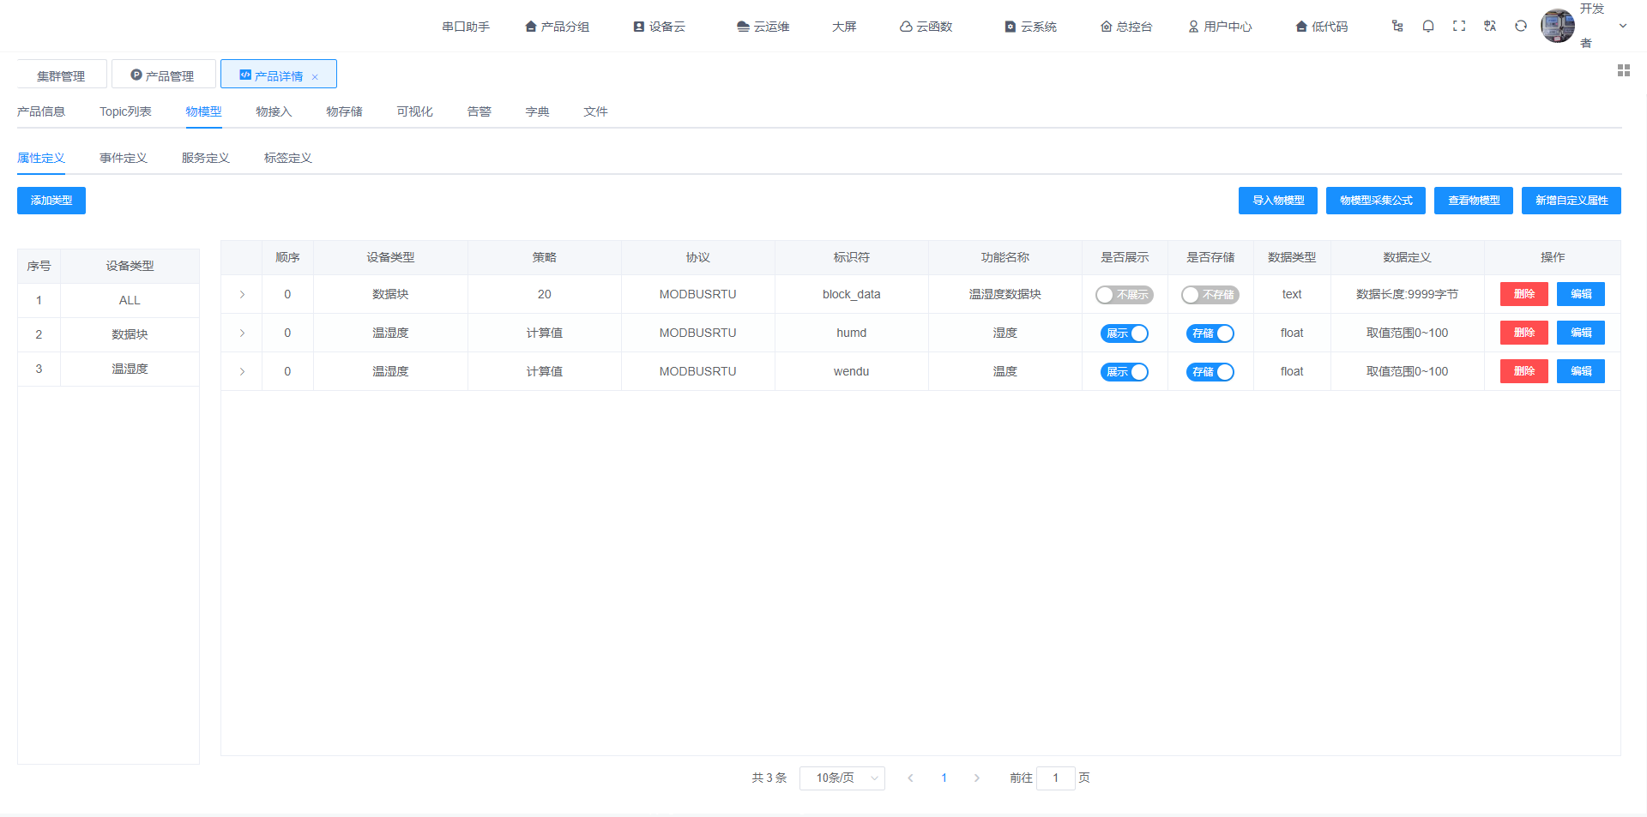Screen dimensions: 1647x817
Task: Switch language using the translate icon
Action: pyautogui.click(x=1489, y=26)
